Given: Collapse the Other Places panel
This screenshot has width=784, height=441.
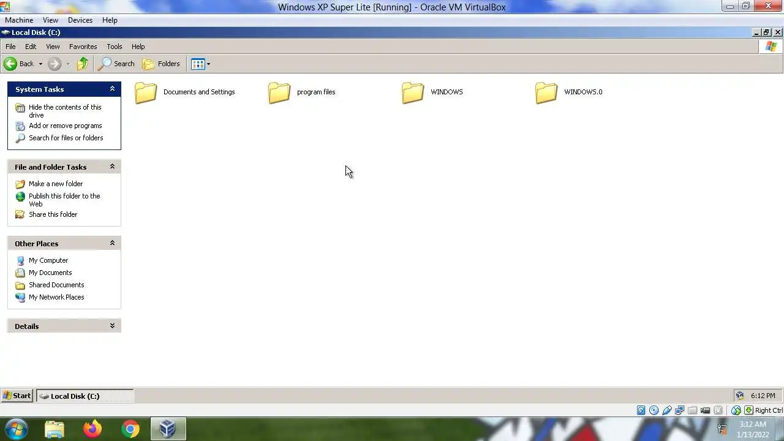Looking at the screenshot, I should tap(112, 243).
